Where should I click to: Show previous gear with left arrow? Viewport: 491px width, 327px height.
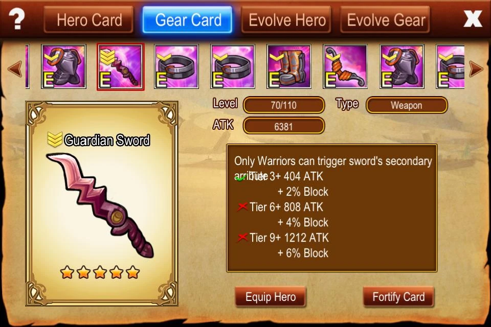15,68
